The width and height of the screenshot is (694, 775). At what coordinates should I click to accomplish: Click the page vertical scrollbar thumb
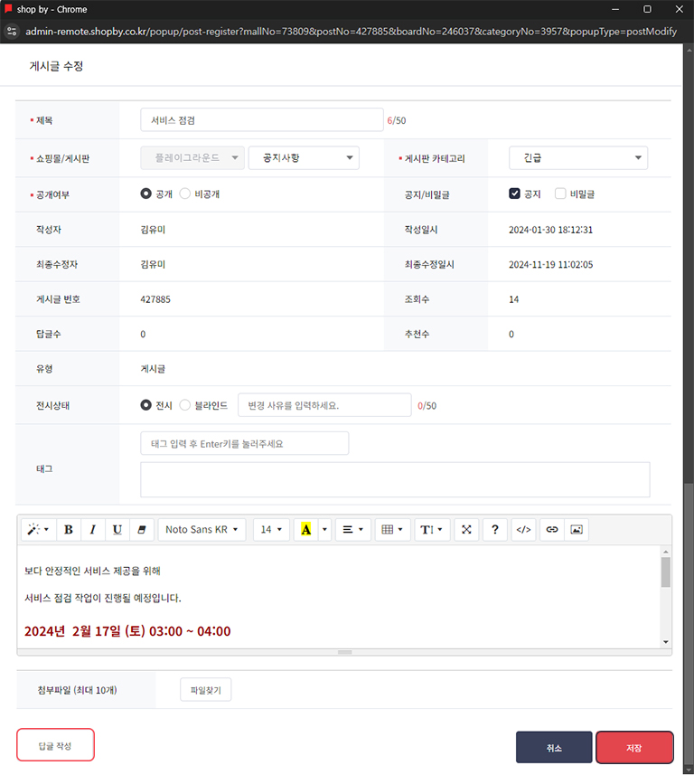tap(689, 623)
